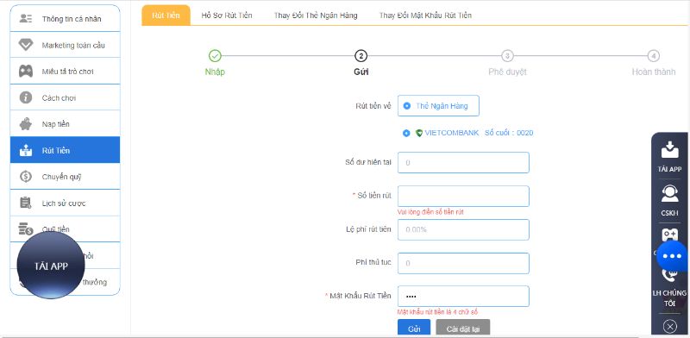Close the right floating panel with X icon
Viewport: 690px width, 338px height.
tap(669, 326)
